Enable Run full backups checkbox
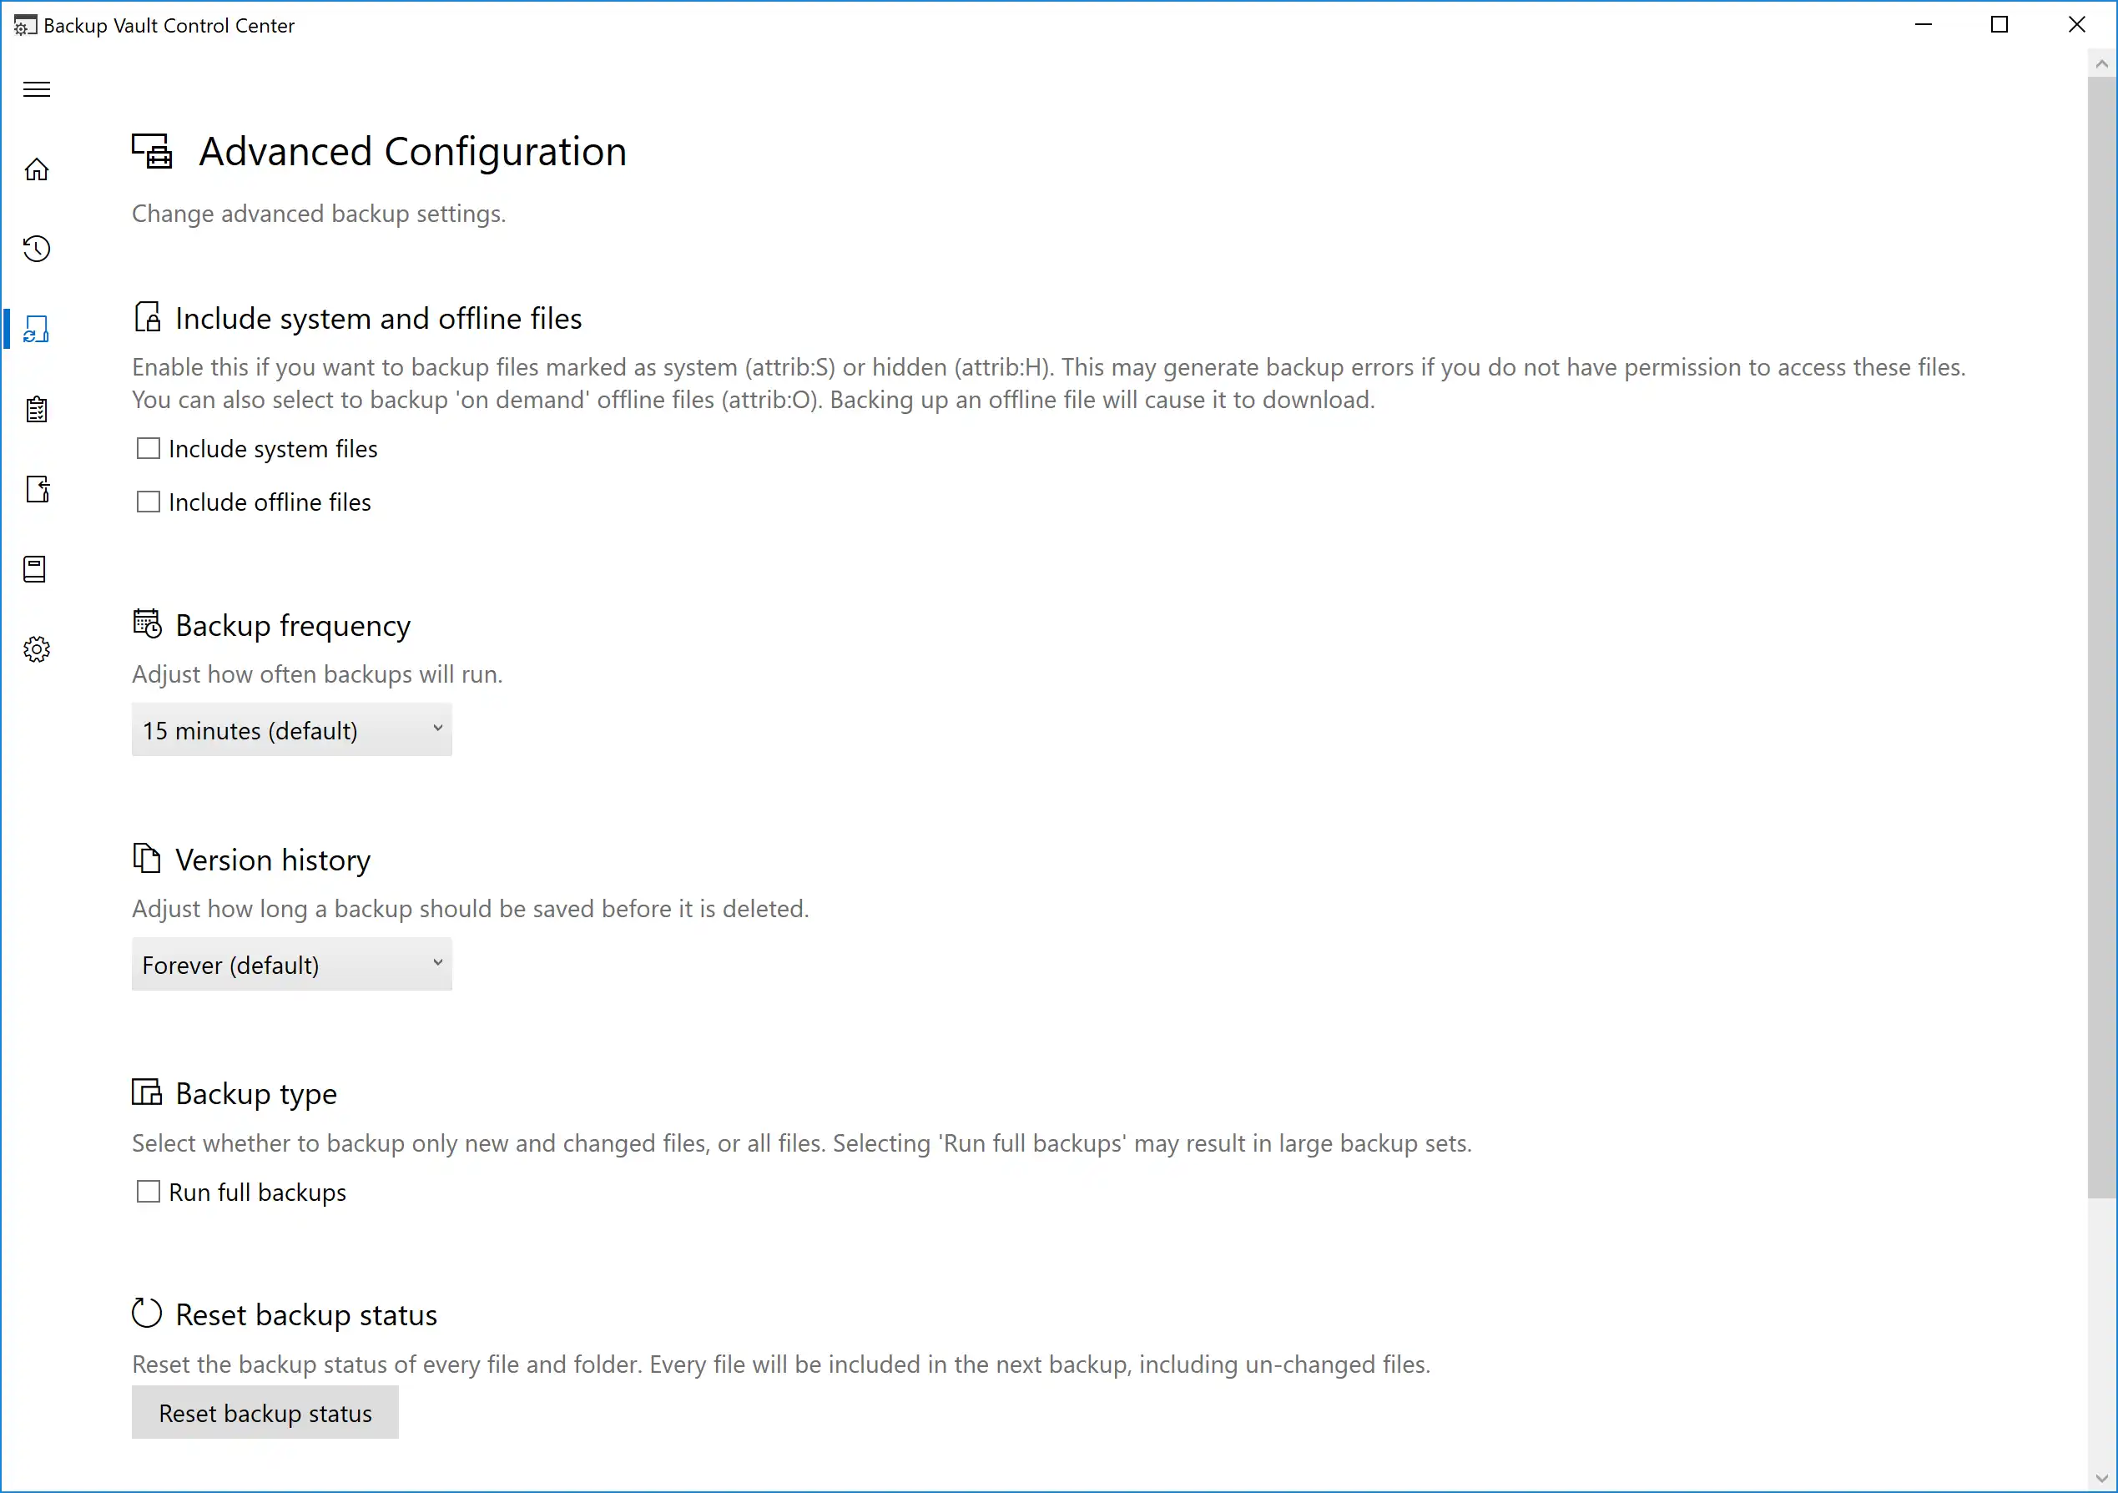This screenshot has width=2118, height=1493. 149,1191
